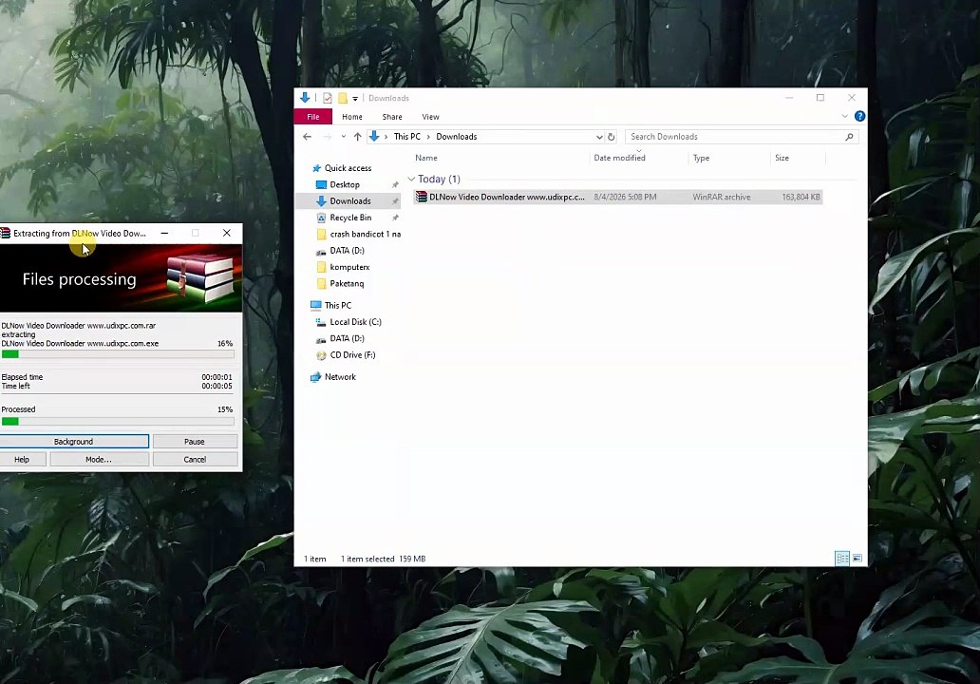The height and width of the screenshot is (684, 980).
Task: Switch to the Home ribbon tab
Action: pos(352,117)
